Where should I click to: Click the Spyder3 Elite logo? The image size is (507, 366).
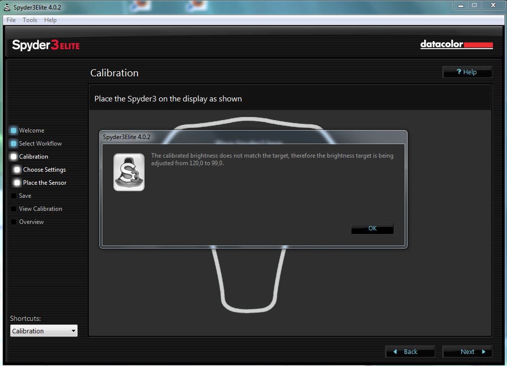(x=46, y=45)
